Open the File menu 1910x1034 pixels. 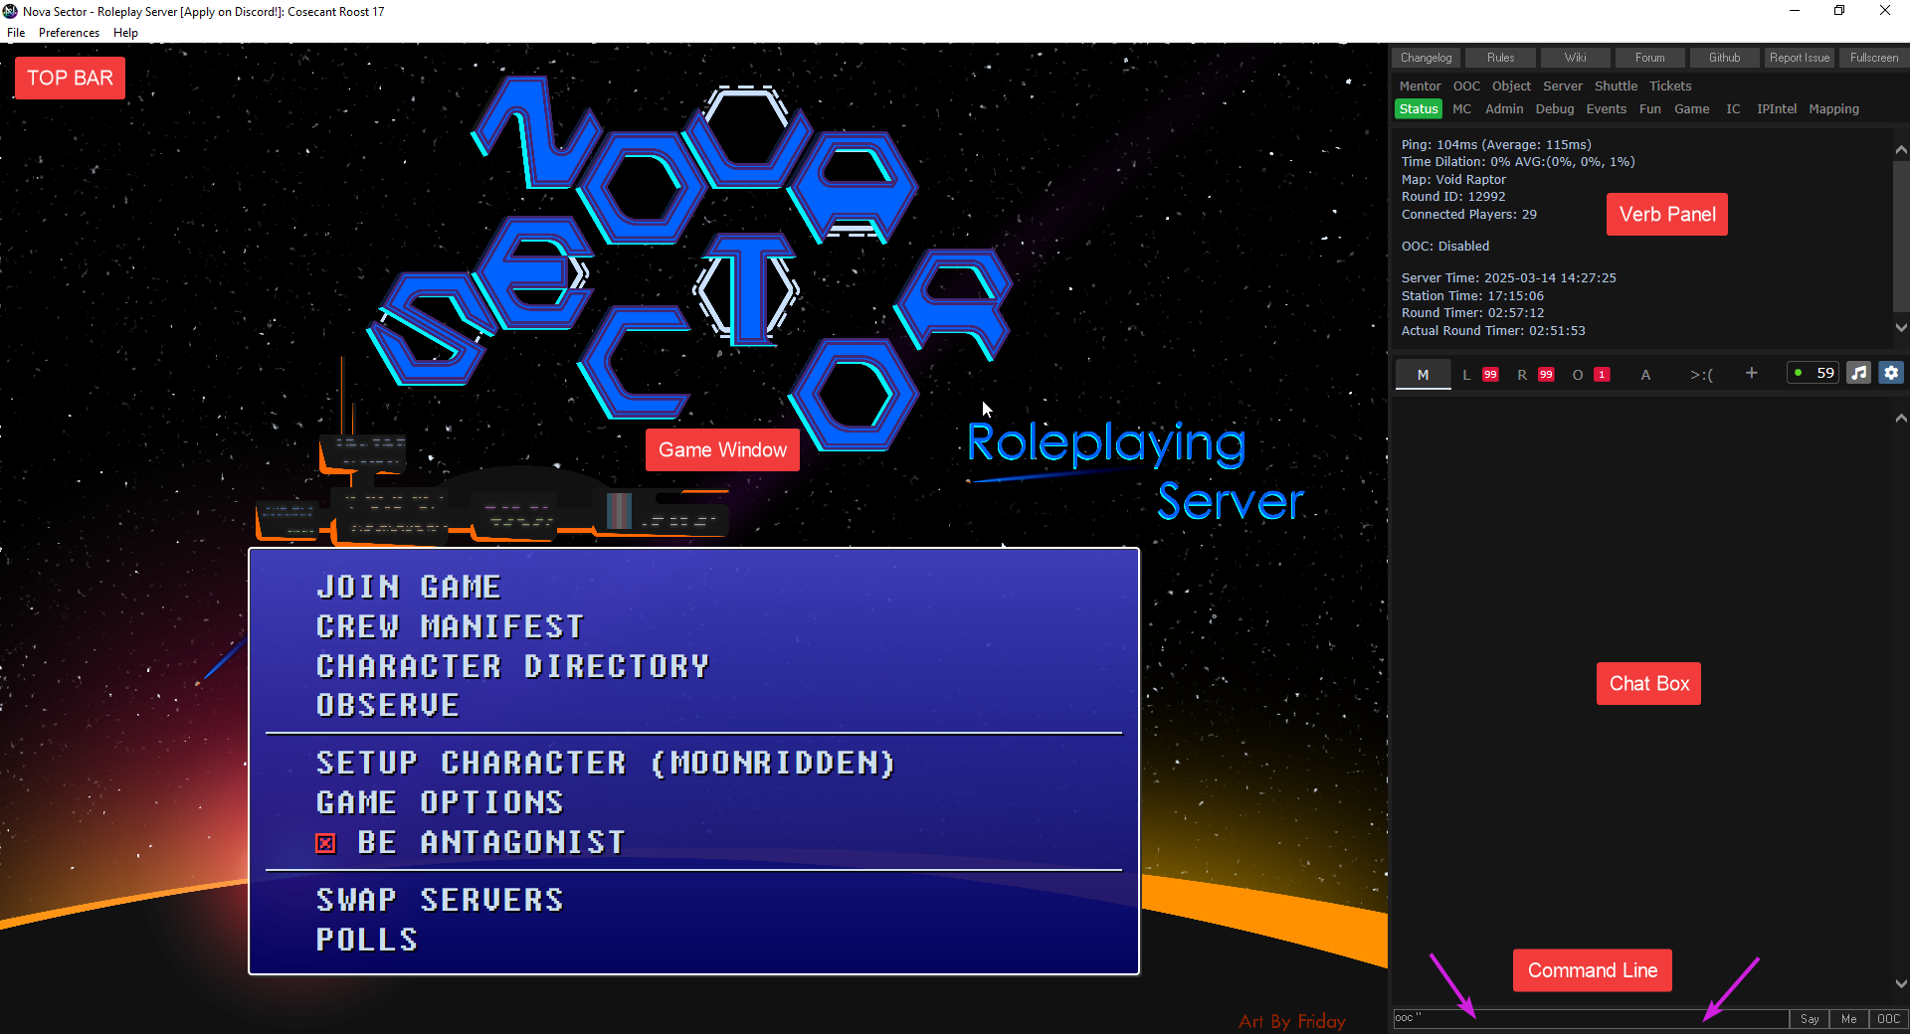tap(16, 33)
